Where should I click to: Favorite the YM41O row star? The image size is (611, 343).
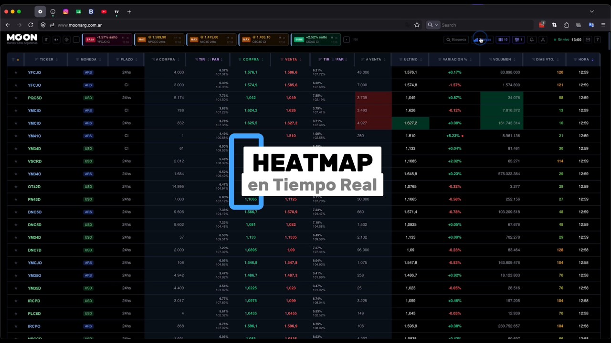tap(16, 136)
